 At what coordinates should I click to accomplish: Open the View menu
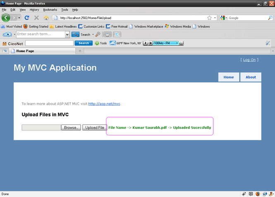(x=22, y=10)
